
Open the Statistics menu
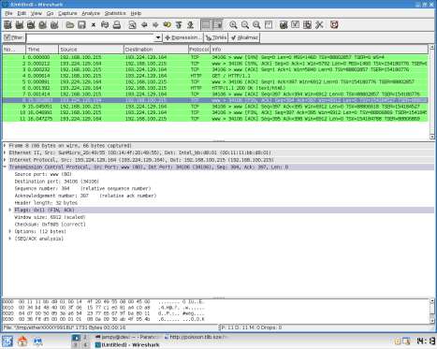click(x=115, y=13)
